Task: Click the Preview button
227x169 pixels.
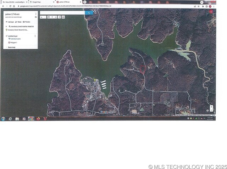Action: (x=27, y=22)
